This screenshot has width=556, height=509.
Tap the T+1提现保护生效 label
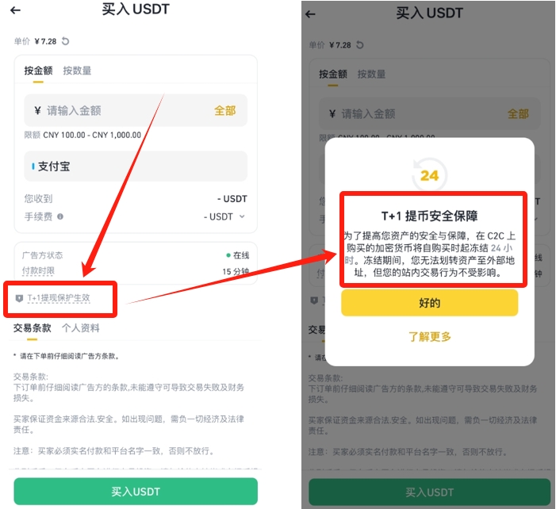point(59,298)
